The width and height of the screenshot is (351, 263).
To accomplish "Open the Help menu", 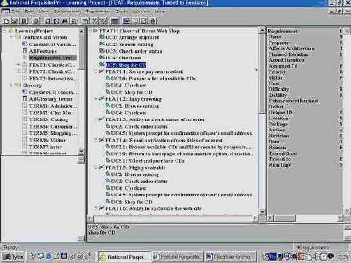I will coord(160,11).
